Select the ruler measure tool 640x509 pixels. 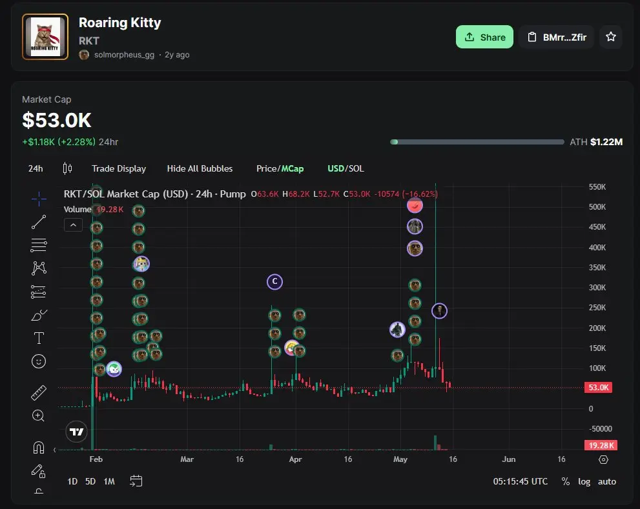tap(39, 392)
